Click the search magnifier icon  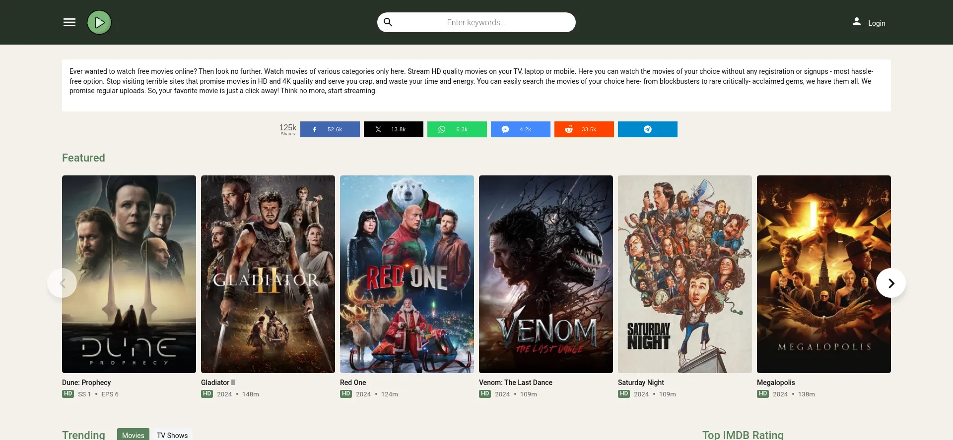click(388, 22)
